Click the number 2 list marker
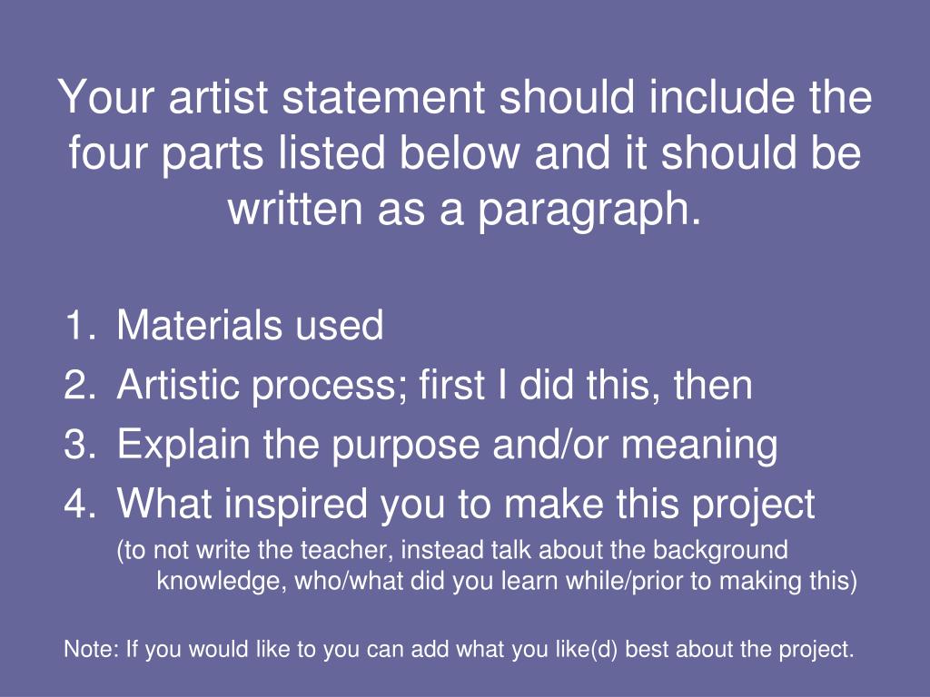The image size is (930, 697). pos(80,384)
